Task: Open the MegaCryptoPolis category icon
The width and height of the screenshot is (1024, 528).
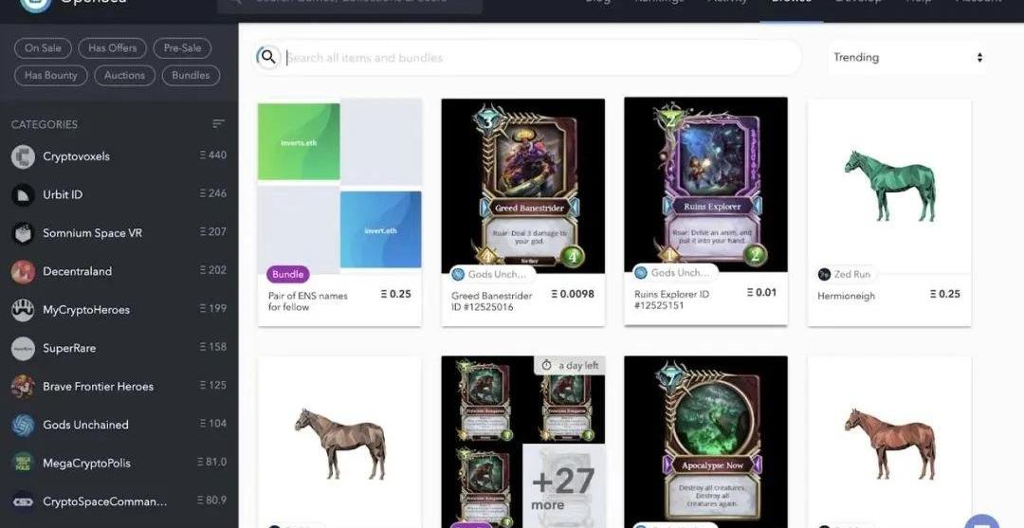Action: coord(23,464)
